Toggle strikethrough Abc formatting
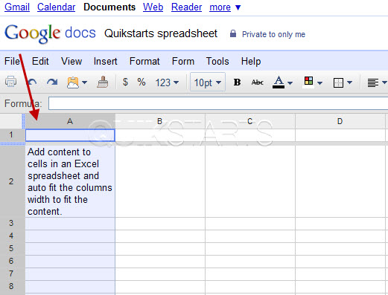 tap(258, 82)
